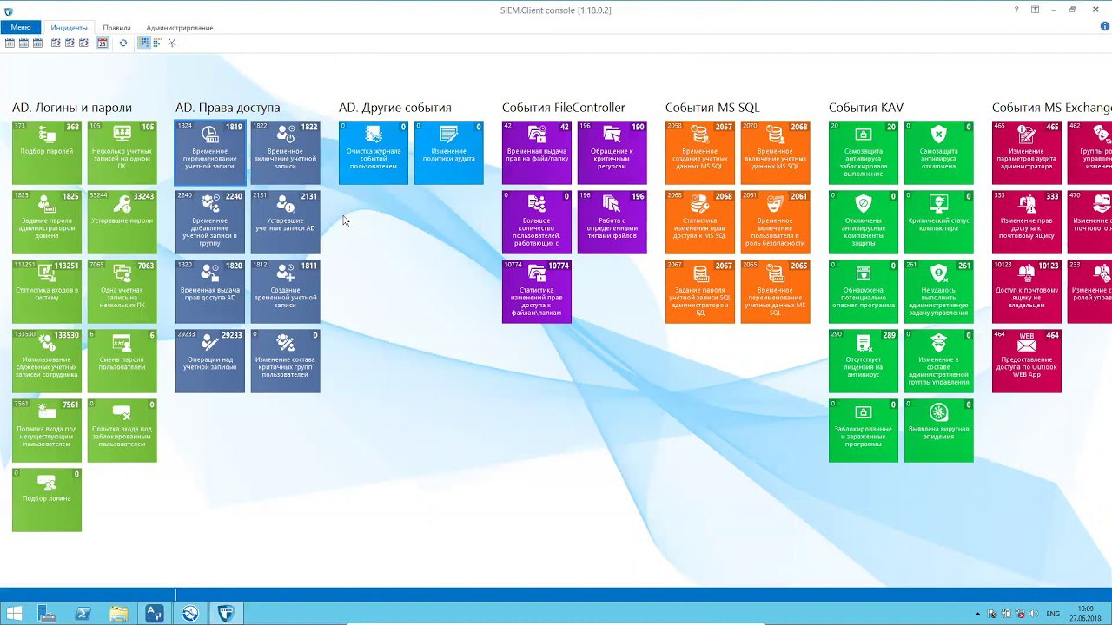Image resolution: width=1112 pixels, height=625 pixels.
Task: Open Попытка входа под заблокированным пользователем tile
Action: point(122,431)
